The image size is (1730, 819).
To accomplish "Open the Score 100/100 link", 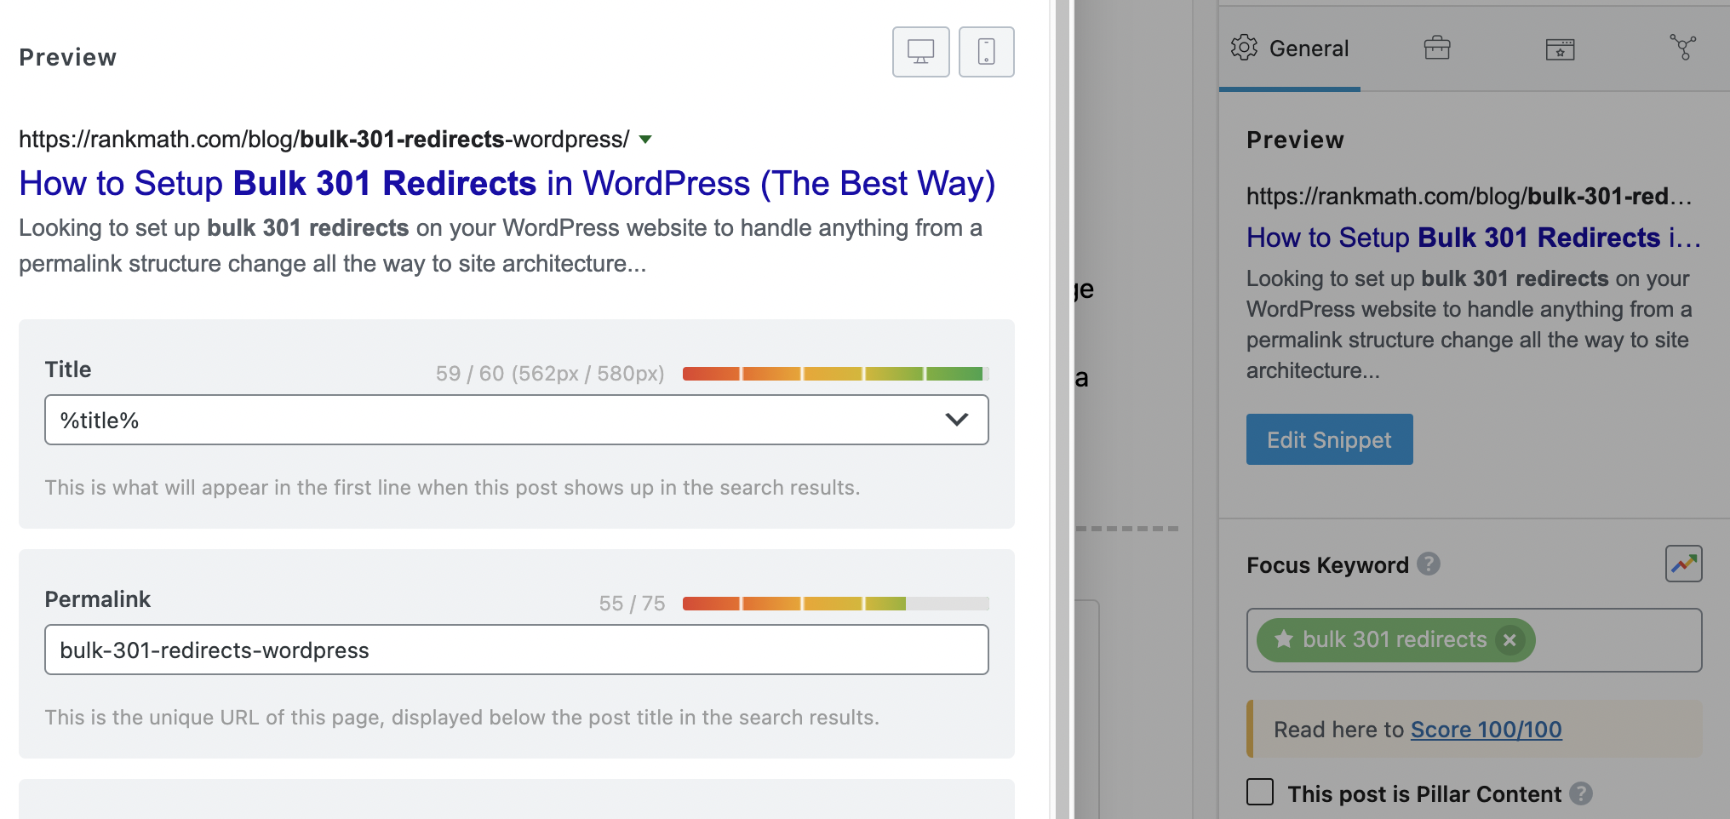I will coord(1486,730).
